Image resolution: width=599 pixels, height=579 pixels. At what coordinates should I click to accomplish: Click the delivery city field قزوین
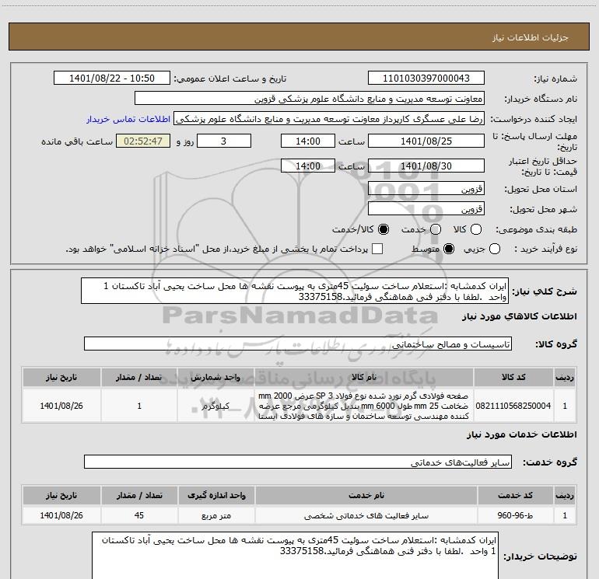click(426, 209)
